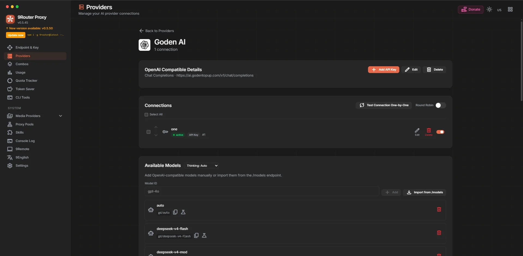Click the page vertical scrollbar

[x=521, y=61]
